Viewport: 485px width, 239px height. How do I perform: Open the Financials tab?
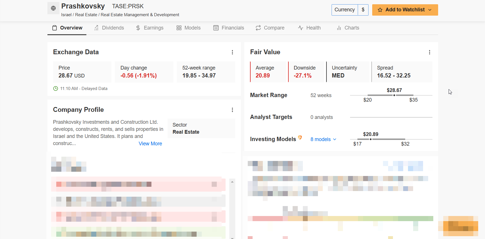(229, 28)
